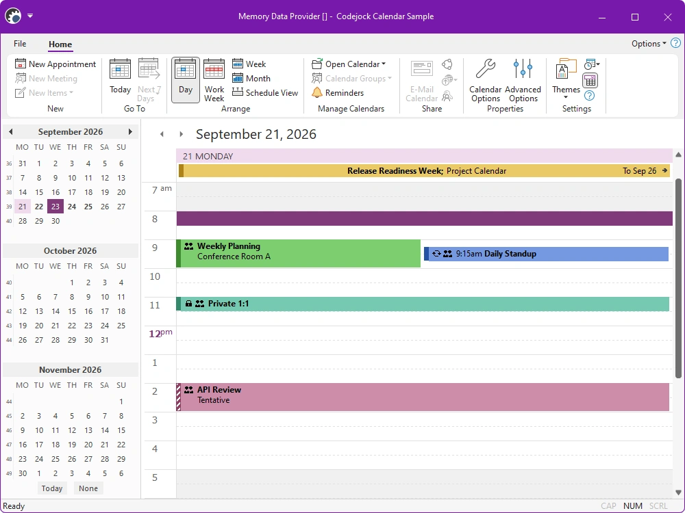Viewport: 685px width, 513px height.
Task: Toggle the Day view button
Action: (186, 80)
